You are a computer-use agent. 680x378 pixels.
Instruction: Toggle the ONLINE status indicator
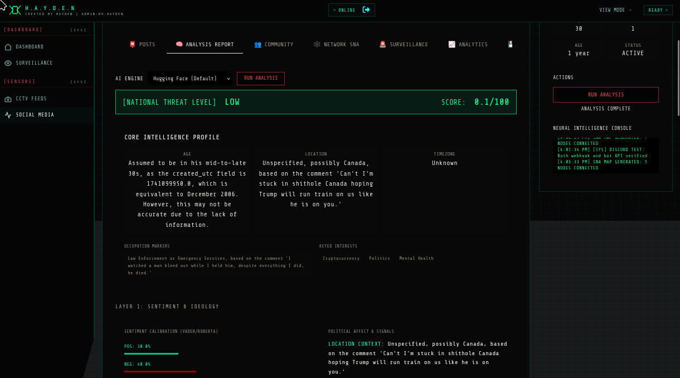click(x=346, y=9)
